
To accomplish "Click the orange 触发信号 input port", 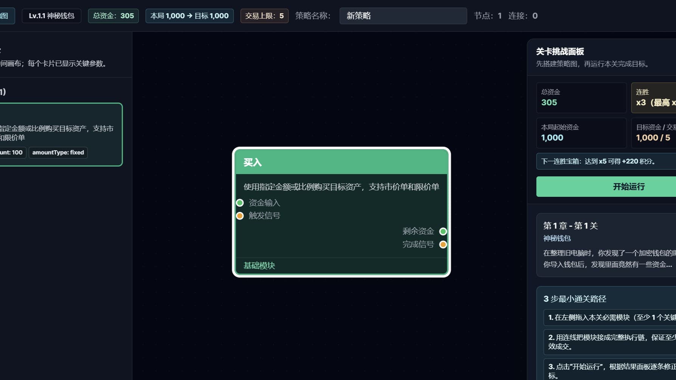I will coord(240,216).
